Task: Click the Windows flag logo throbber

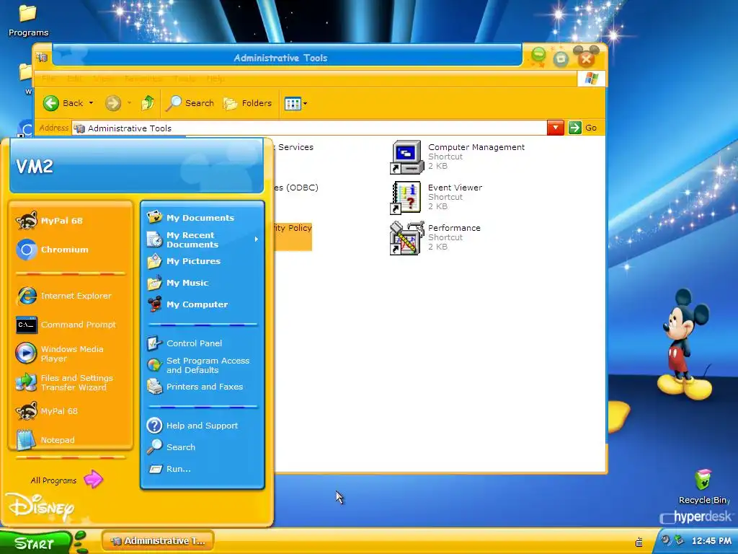Action: pyautogui.click(x=591, y=79)
